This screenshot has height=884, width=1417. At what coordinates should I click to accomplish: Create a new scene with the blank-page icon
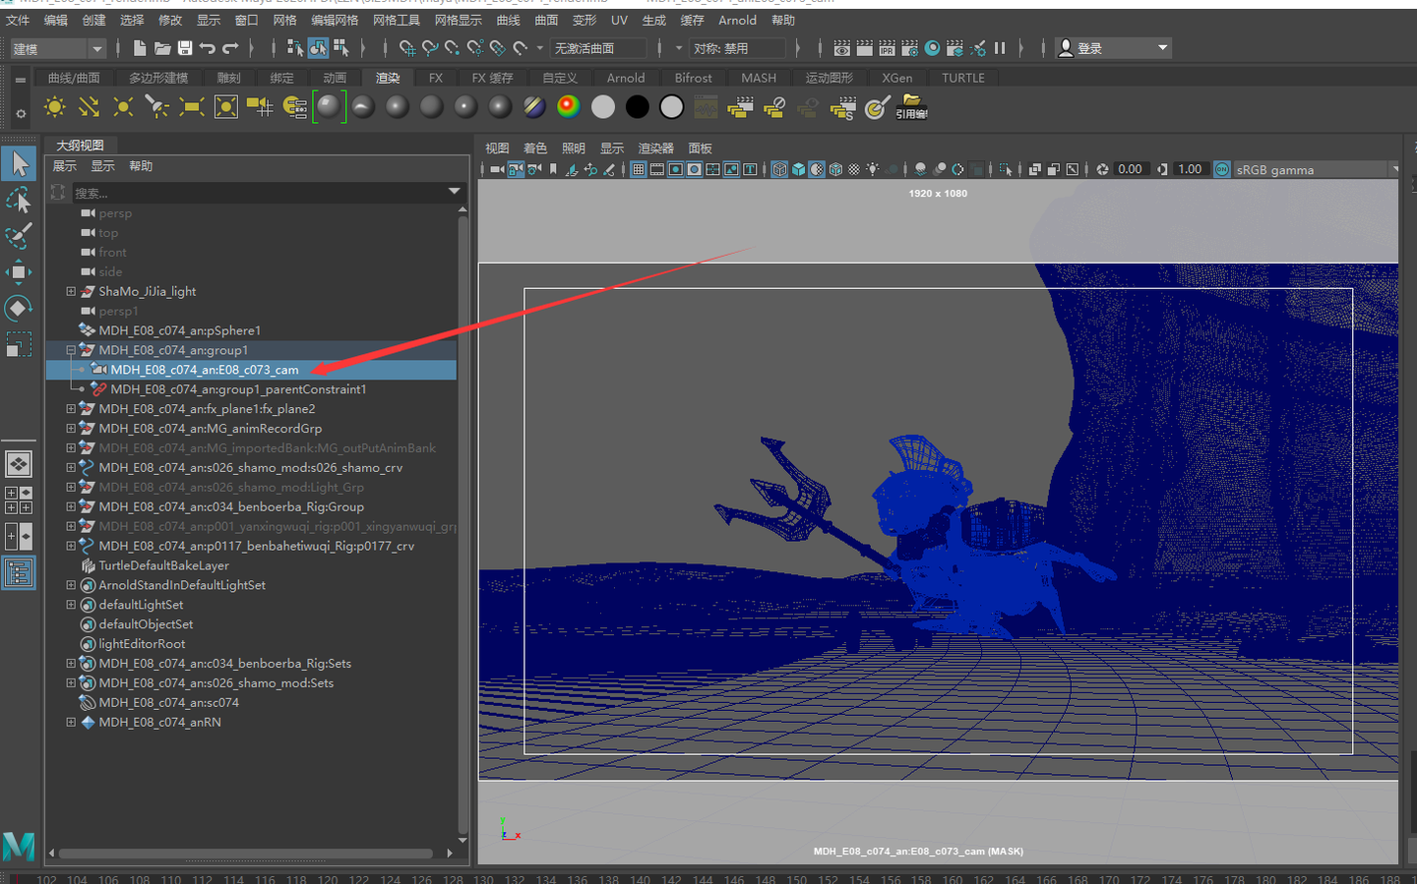(140, 48)
